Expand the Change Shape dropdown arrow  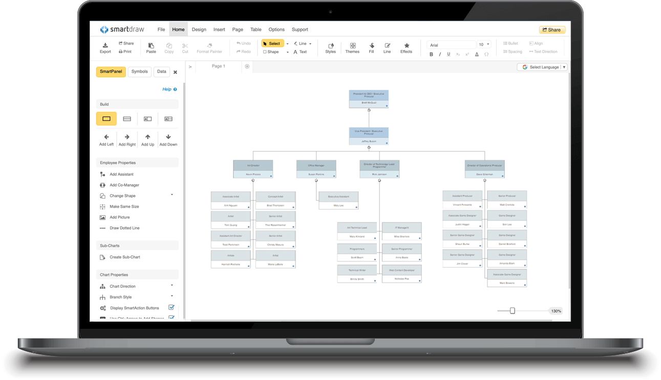click(172, 195)
